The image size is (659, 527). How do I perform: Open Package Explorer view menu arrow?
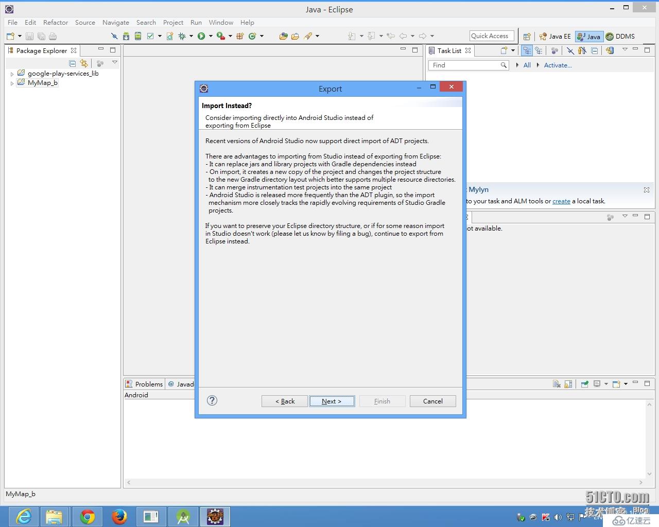click(x=115, y=63)
